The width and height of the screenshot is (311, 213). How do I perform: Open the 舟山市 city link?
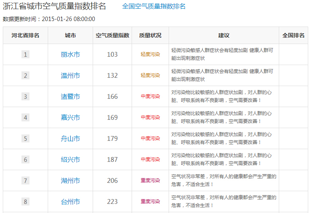(70, 138)
